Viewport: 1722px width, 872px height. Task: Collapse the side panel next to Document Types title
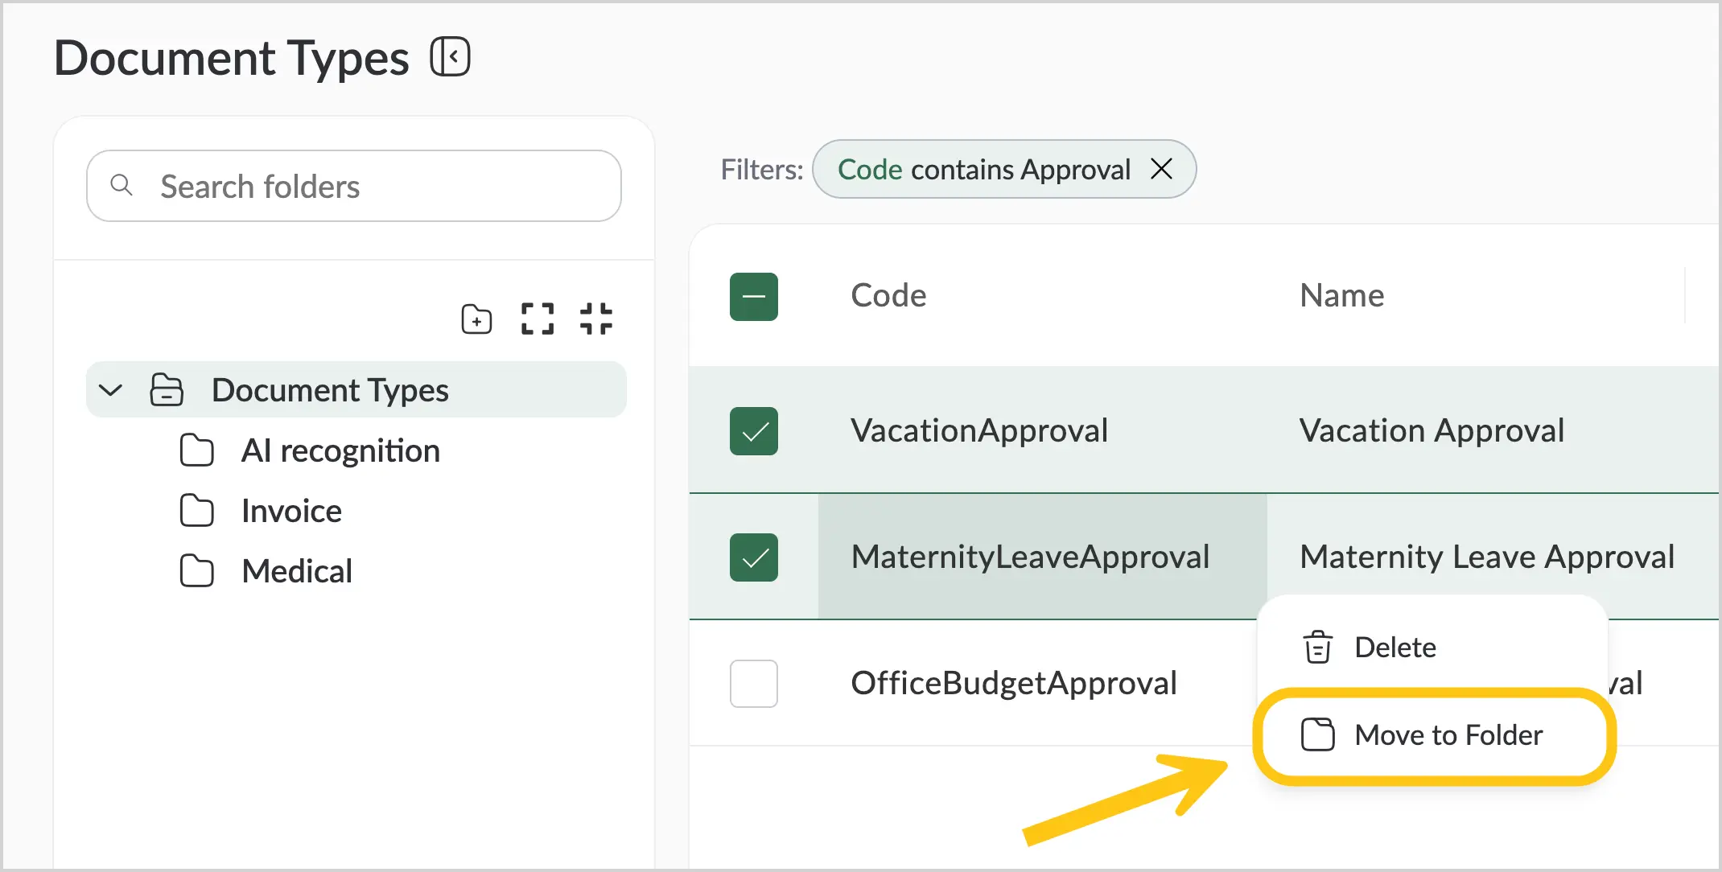coord(450,57)
